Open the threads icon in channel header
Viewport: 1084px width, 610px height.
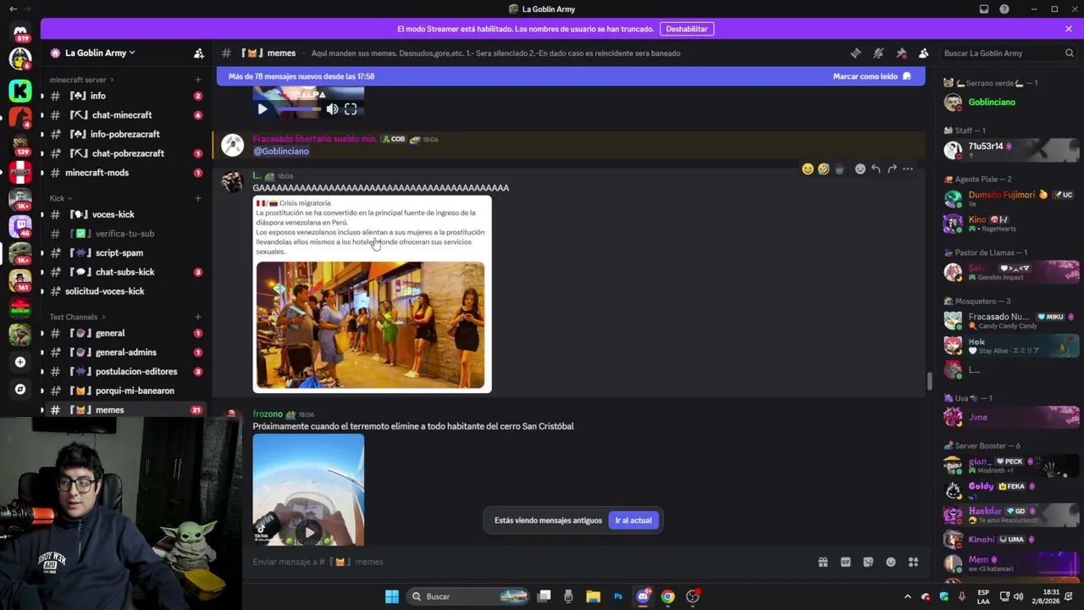click(x=855, y=53)
